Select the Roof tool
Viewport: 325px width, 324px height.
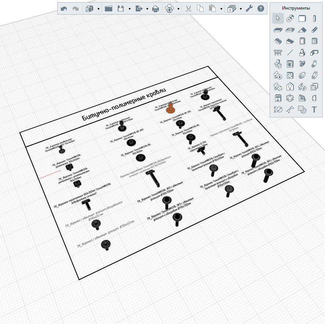tap(302, 30)
